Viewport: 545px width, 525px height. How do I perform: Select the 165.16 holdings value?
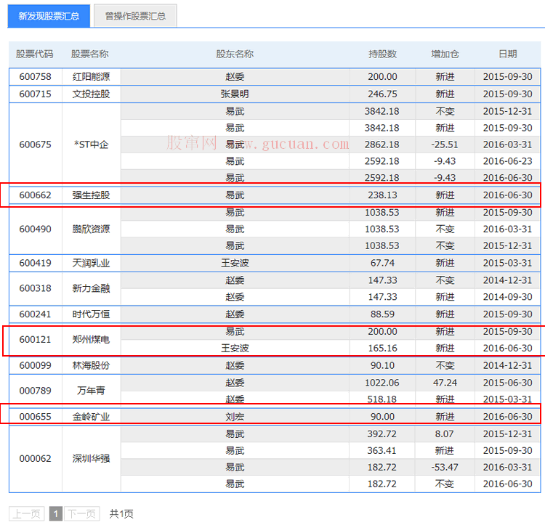tap(382, 349)
